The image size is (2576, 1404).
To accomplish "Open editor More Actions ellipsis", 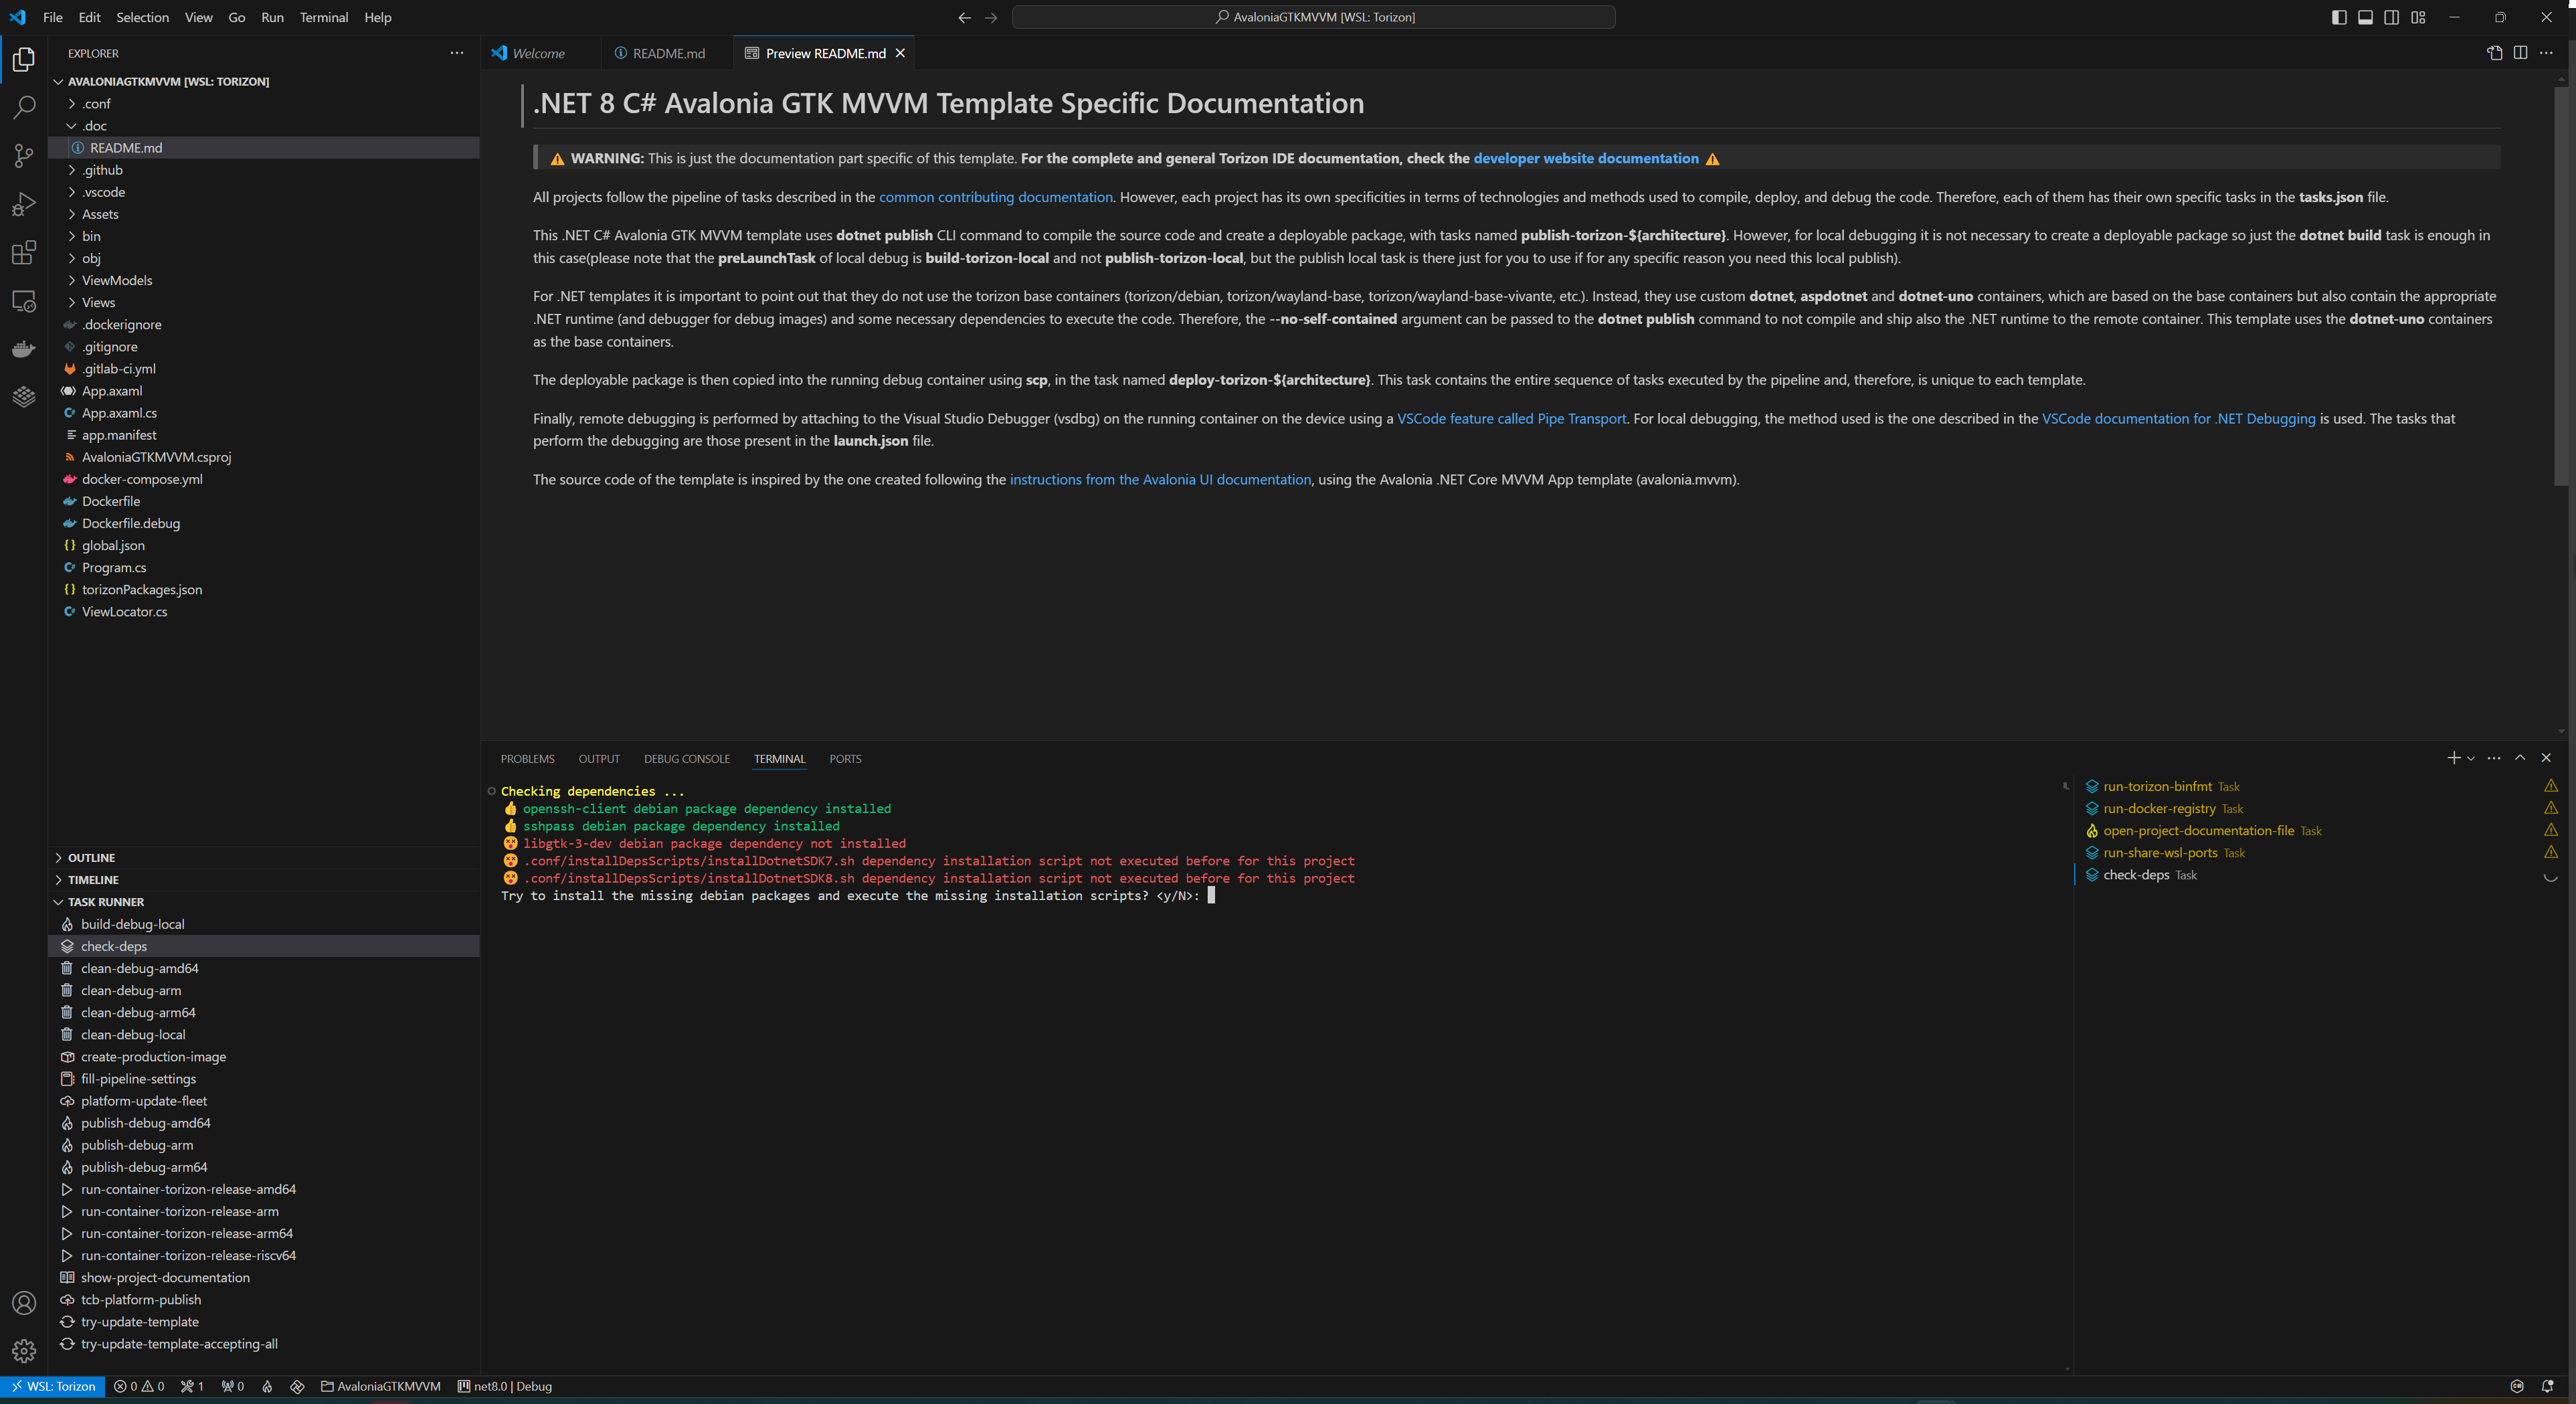I will pos(2546,53).
